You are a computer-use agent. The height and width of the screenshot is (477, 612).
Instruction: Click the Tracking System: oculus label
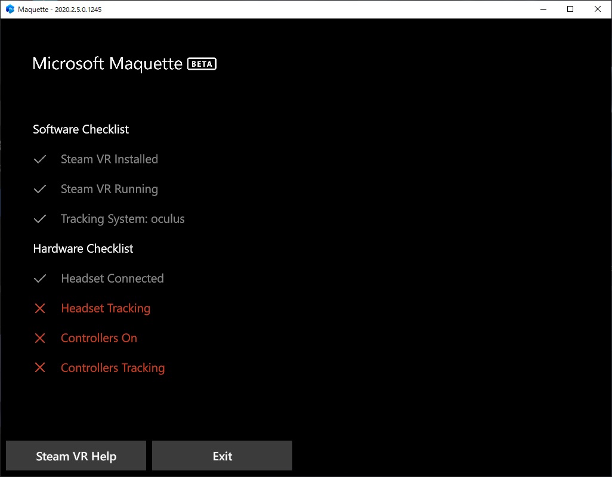pos(122,219)
